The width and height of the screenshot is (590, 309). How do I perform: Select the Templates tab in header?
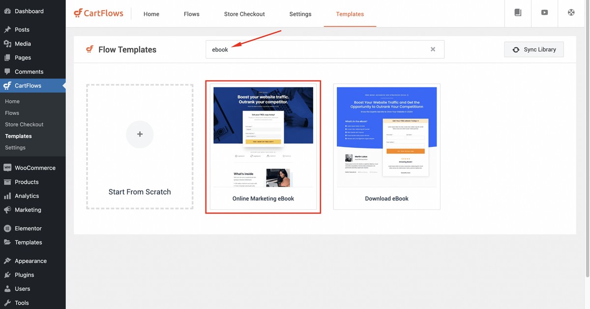coord(350,14)
